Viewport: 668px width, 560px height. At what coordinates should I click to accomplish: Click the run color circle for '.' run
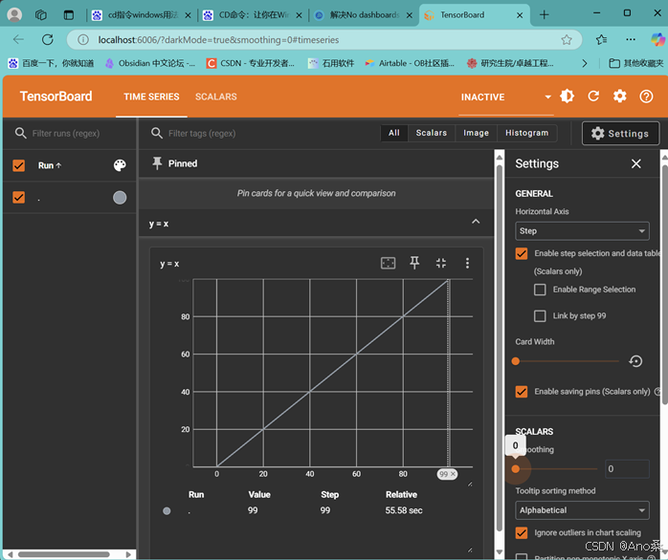(120, 198)
